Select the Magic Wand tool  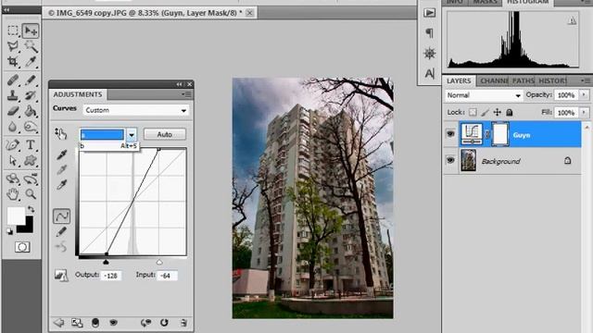pyautogui.click(x=31, y=46)
